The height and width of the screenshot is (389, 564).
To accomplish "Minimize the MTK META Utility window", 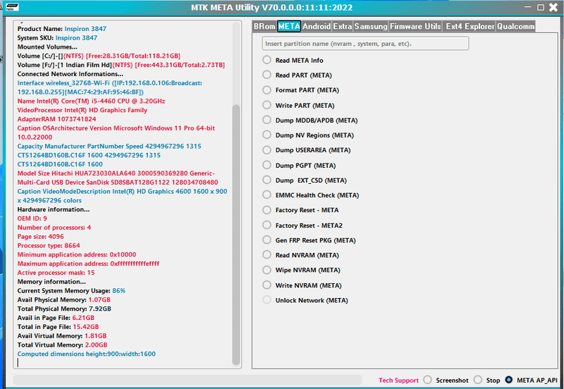I will pyautogui.click(x=527, y=7).
